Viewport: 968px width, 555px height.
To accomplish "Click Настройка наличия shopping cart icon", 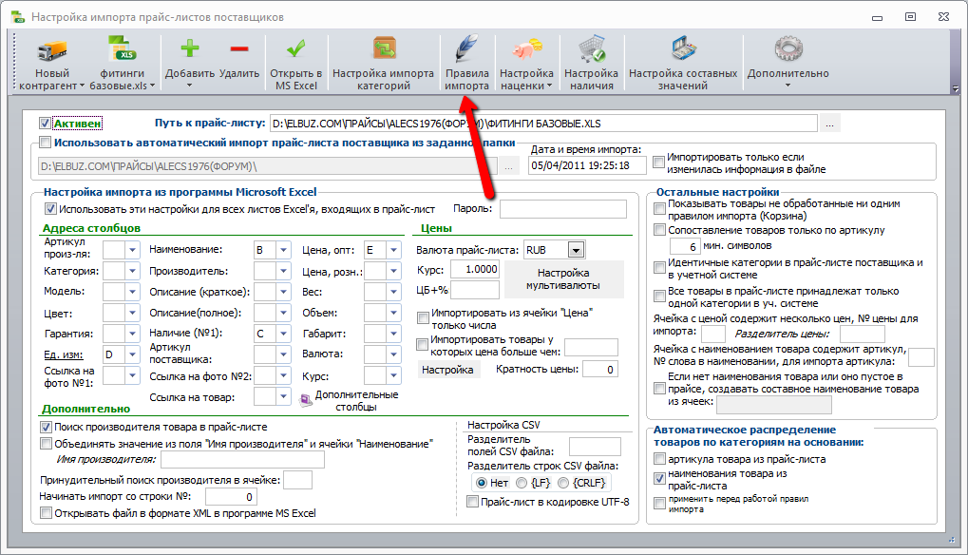I will (x=591, y=48).
